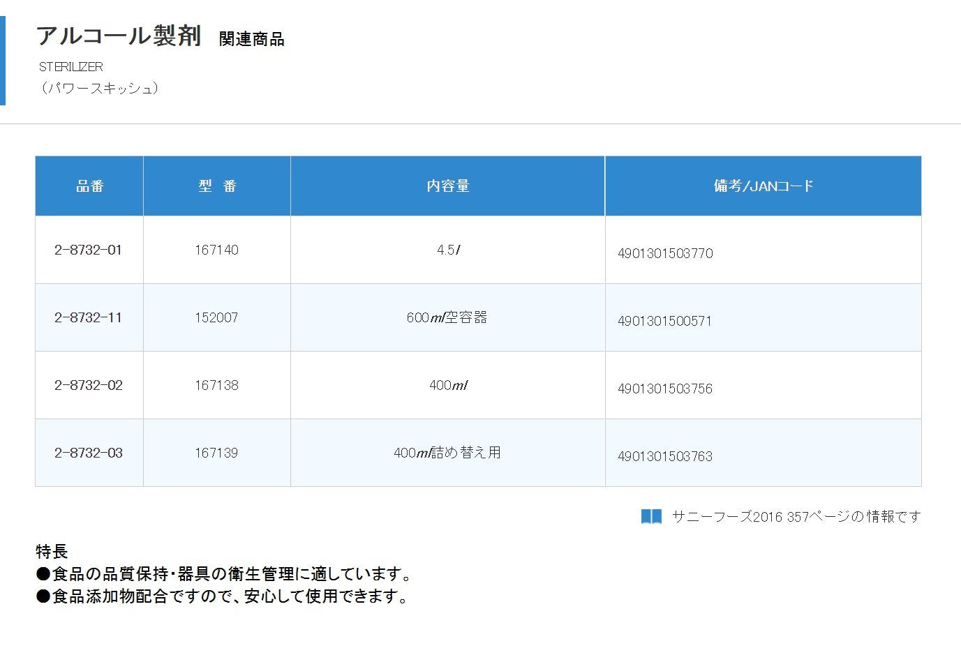Click the 型番 column header
Viewport: 961px width, 655px height.
217,186
